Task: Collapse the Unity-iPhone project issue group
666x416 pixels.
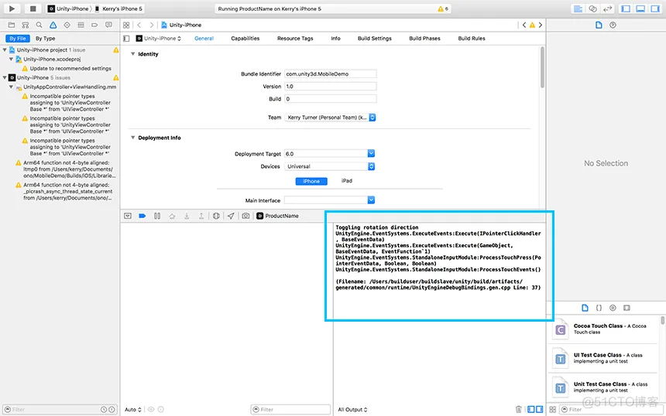Action: [5, 49]
